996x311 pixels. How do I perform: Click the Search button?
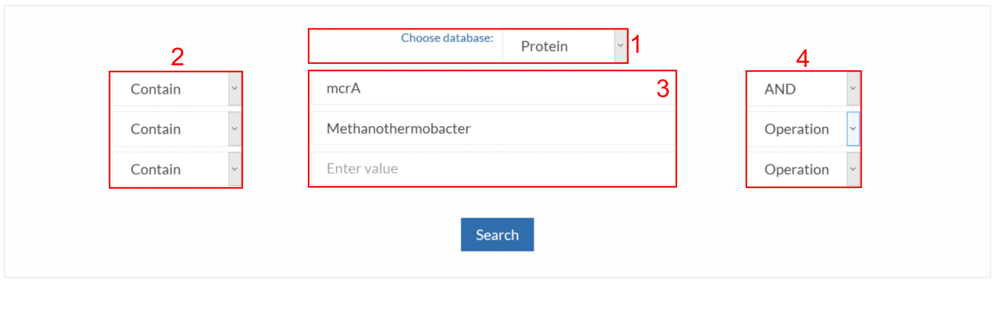tap(497, 235)
